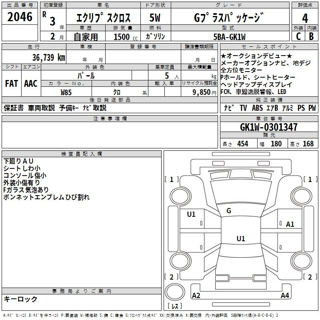Viewport: 320px width, 320px height.
Task: Select the A1 mark on the door
Action: [x=290, y=224]
